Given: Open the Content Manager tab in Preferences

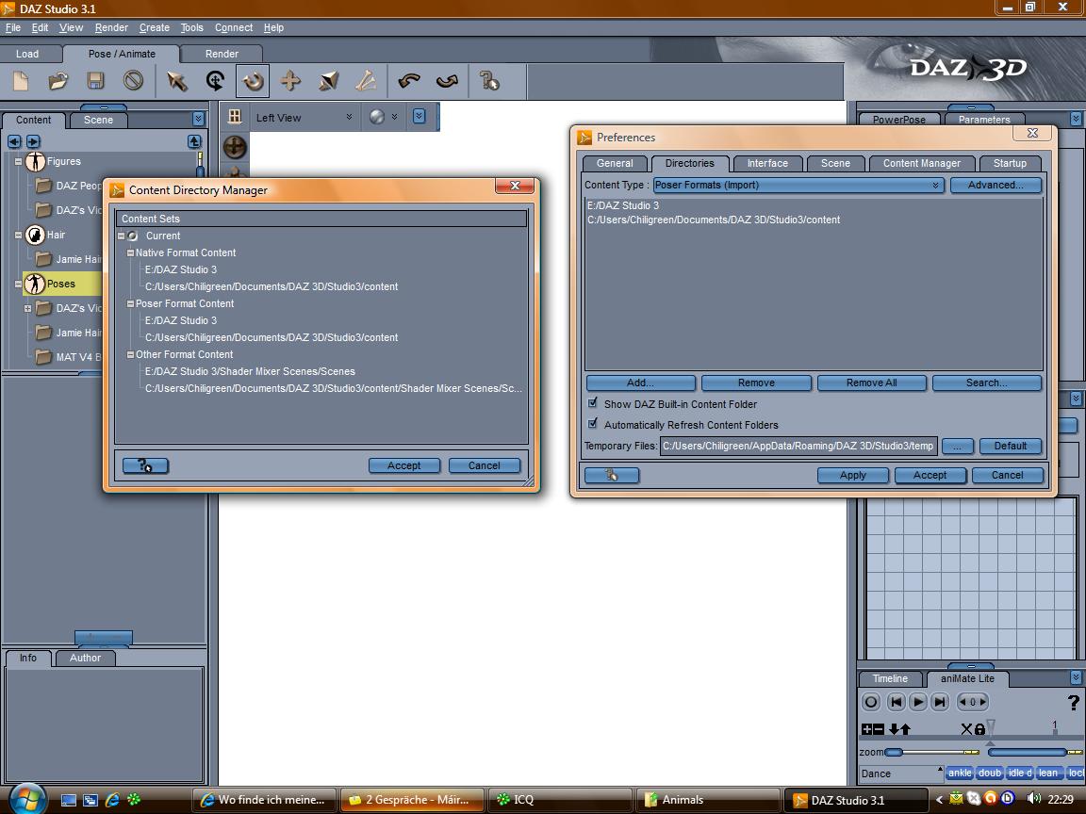Looking at the screenshot, I should [x=921, y=163].
